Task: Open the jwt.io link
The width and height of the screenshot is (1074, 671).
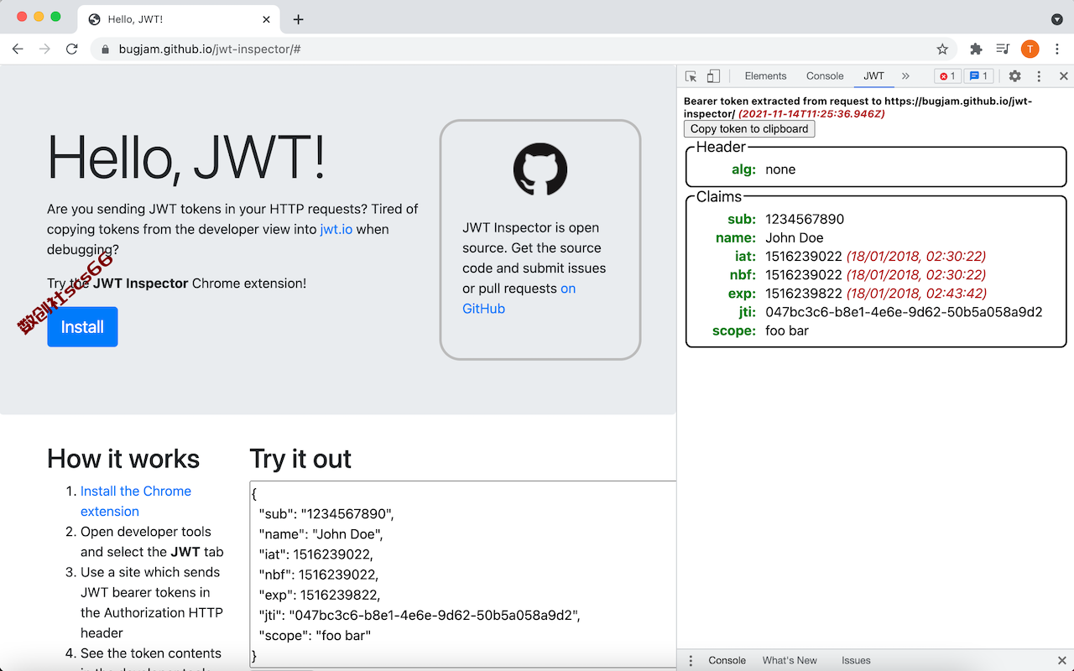Action: click(336, 229)
